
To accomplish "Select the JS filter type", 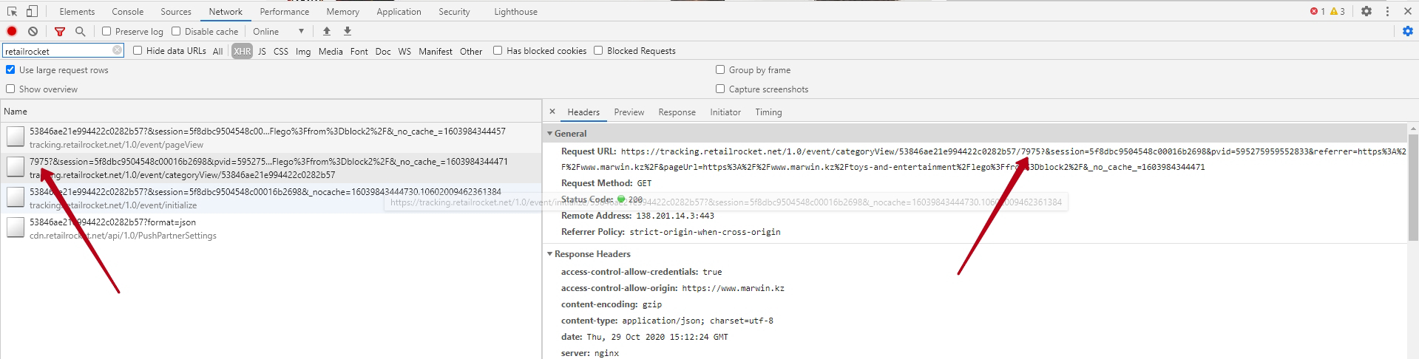I will [262, 51].
